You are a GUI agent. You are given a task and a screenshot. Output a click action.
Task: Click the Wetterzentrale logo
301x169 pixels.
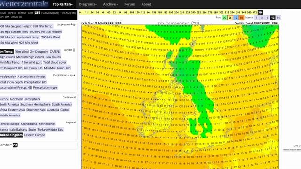pyautogui.click(x=24, y=4)
